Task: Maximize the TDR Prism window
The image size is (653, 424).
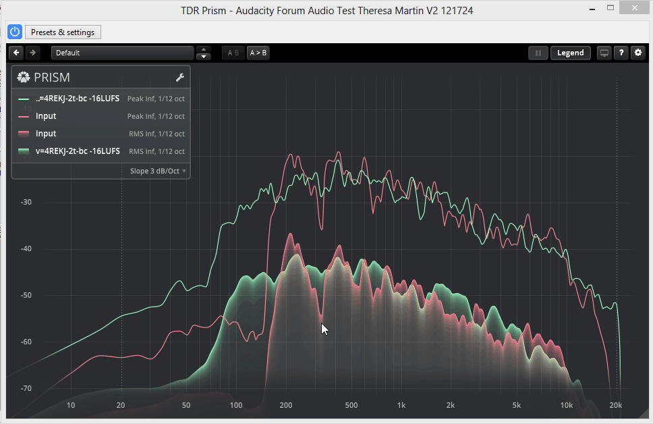Action: click(x=611, y=7)
